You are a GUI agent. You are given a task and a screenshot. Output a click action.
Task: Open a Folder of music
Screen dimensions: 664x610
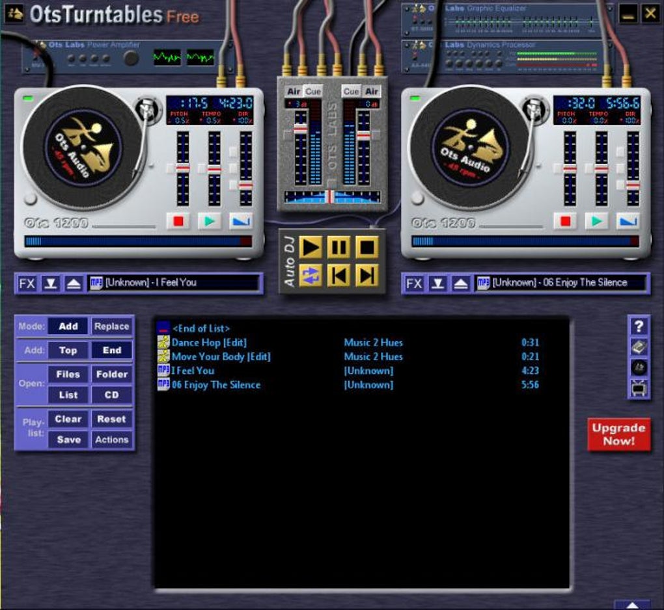tap(112, 375)
